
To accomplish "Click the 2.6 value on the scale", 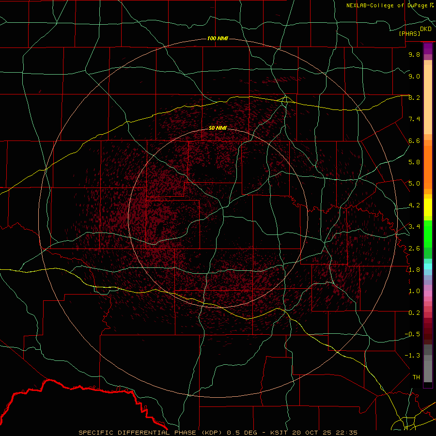I will coord(414,249).
